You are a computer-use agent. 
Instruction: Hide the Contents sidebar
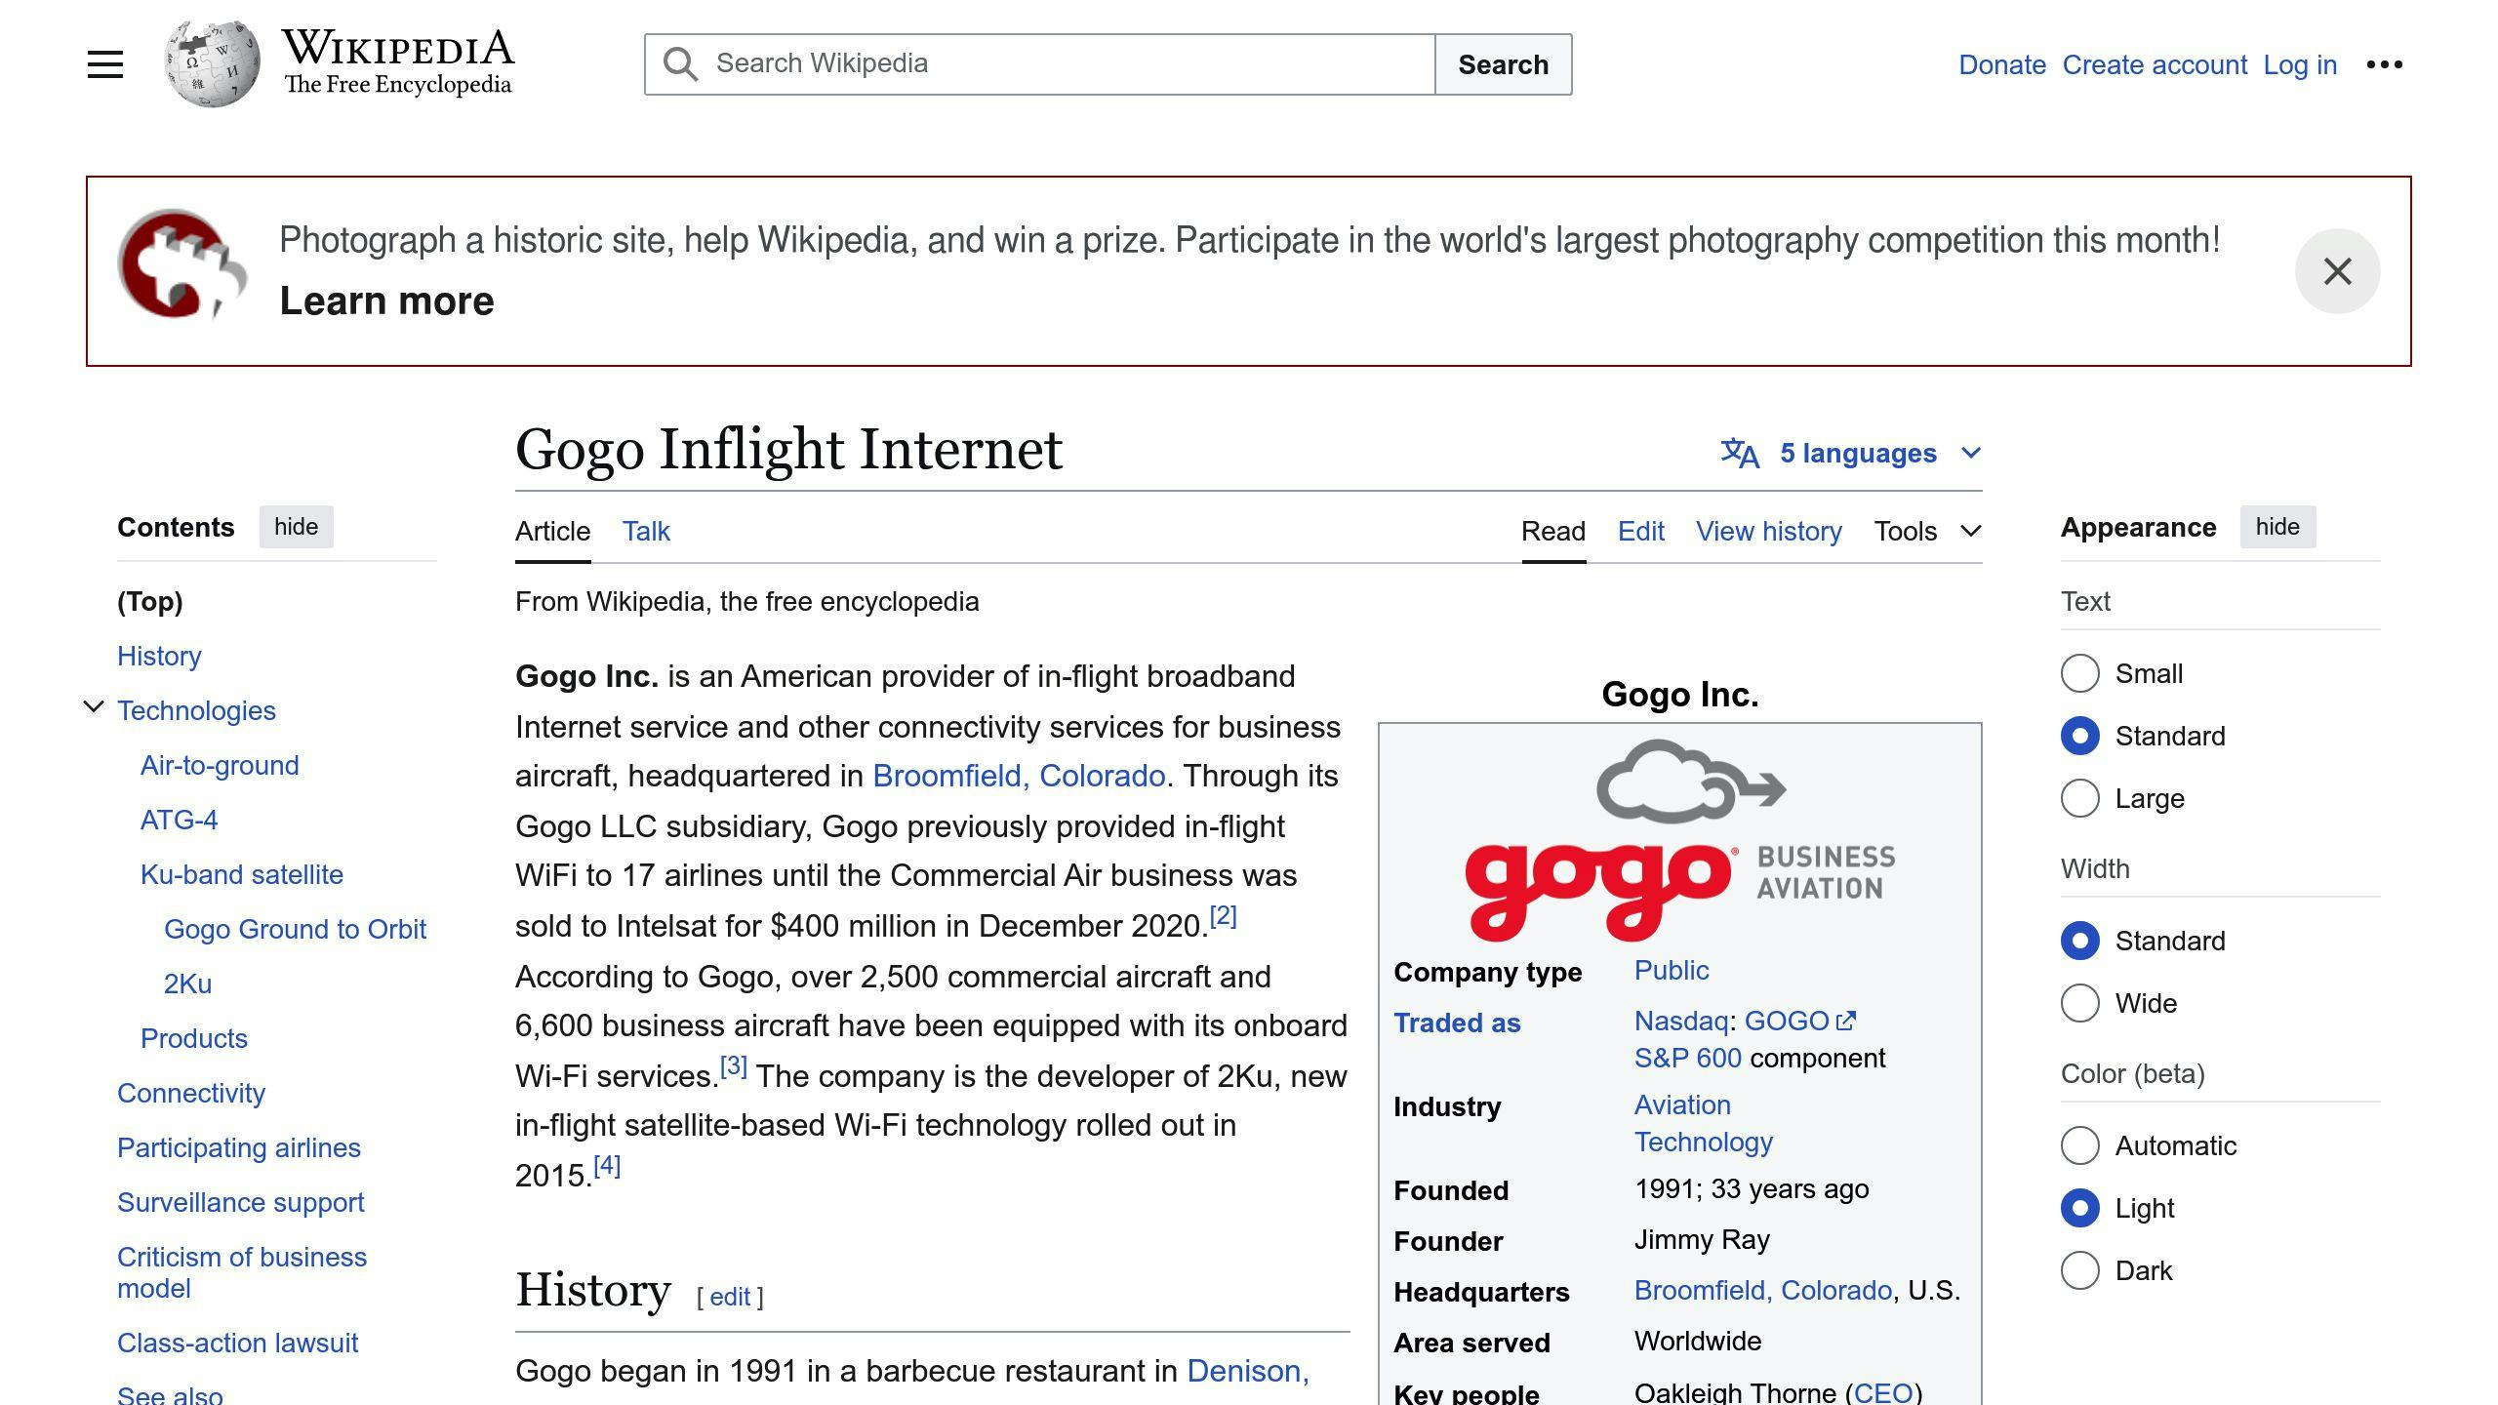(x=296, y=527)
